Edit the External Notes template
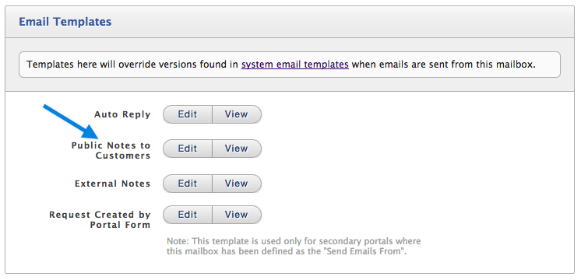The height and width of the screenshot is (280, 581). 188,184
